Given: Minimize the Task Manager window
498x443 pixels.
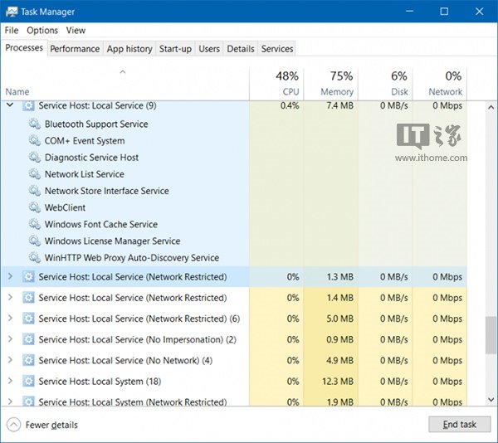Looking at the screenshot, I should pyautogui.click(x=409, y=12).
